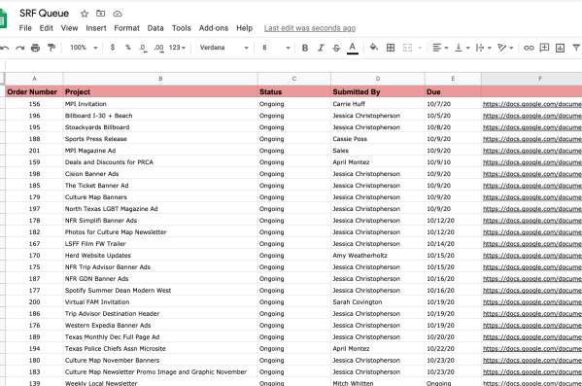The width and height of the screenshot is (582, 386).
Task: Click the insert chart icon
Action: [560, 48]
